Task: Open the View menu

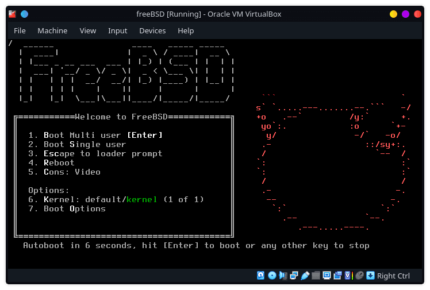Action: pyautogui.click(x=88, y=30)
